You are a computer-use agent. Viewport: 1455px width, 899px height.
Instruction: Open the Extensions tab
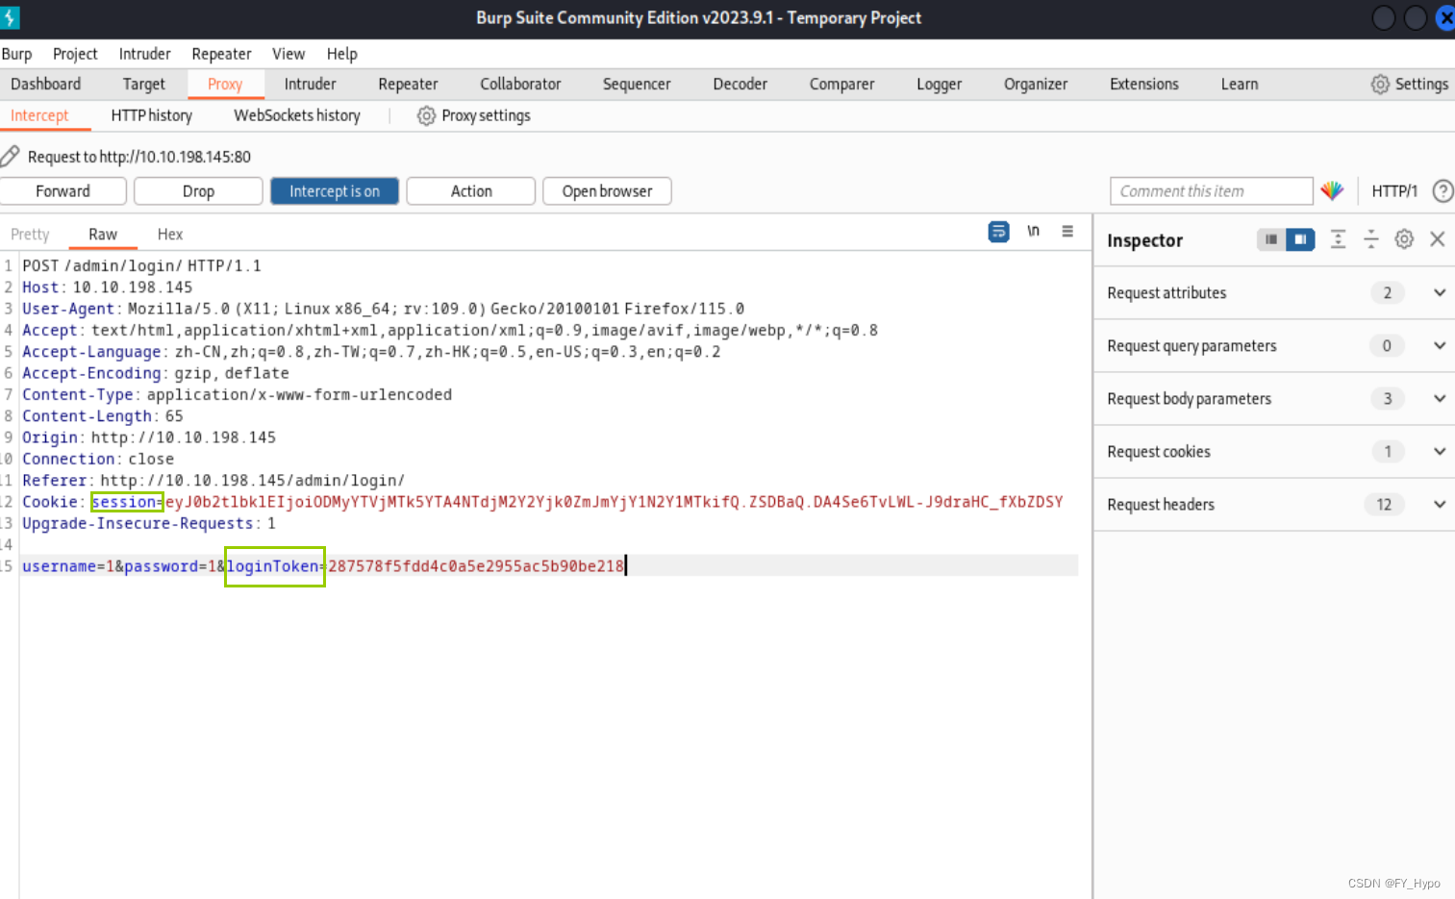1144,84
